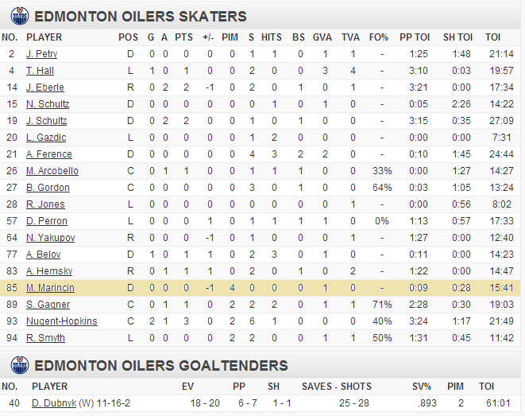Select J. Eberle player link
Image resolution: width=525 pixels, height=416 pixels.
tap(45, 87)
